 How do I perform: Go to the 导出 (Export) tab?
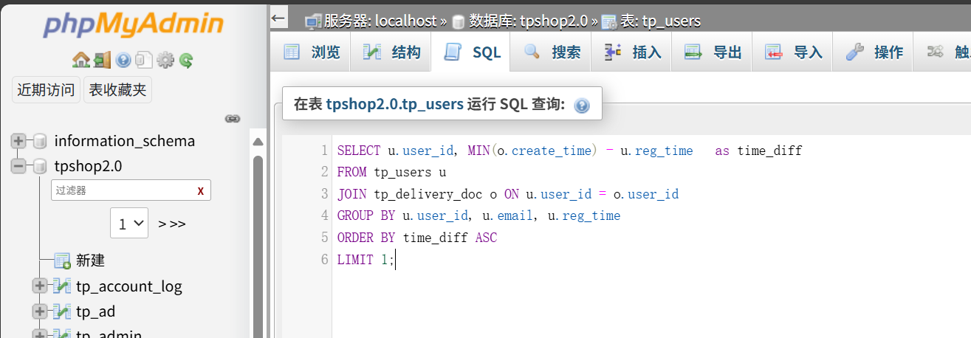point(713,52)
